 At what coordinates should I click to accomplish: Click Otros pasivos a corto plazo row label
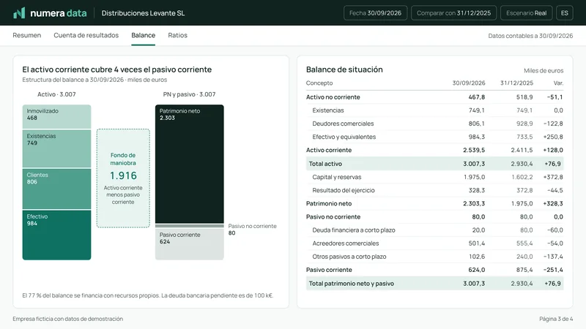click(x=349, y=257)
